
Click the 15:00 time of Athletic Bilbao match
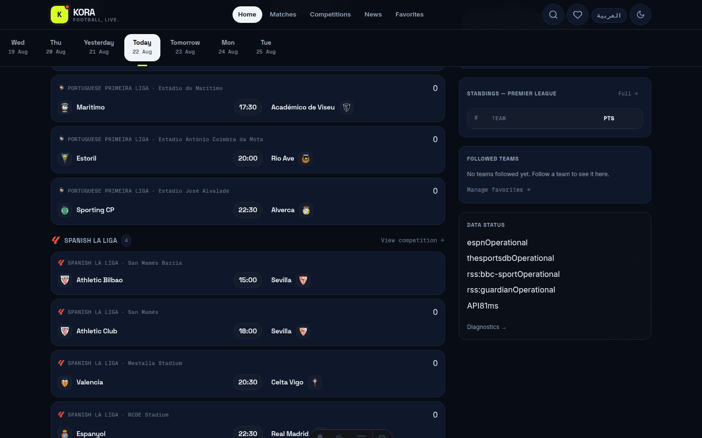tap(248, 280)
